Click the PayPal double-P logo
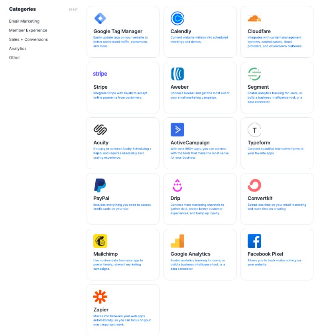The image size is (319, 335). point(100,185)
